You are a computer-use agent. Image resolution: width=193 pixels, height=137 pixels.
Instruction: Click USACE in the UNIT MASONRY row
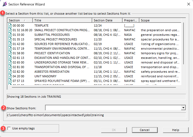pos(129,76)
